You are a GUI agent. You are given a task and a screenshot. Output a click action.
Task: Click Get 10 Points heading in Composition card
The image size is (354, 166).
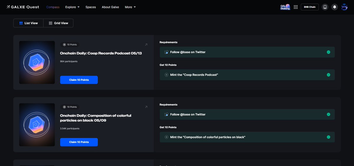[x=168, y=127]
